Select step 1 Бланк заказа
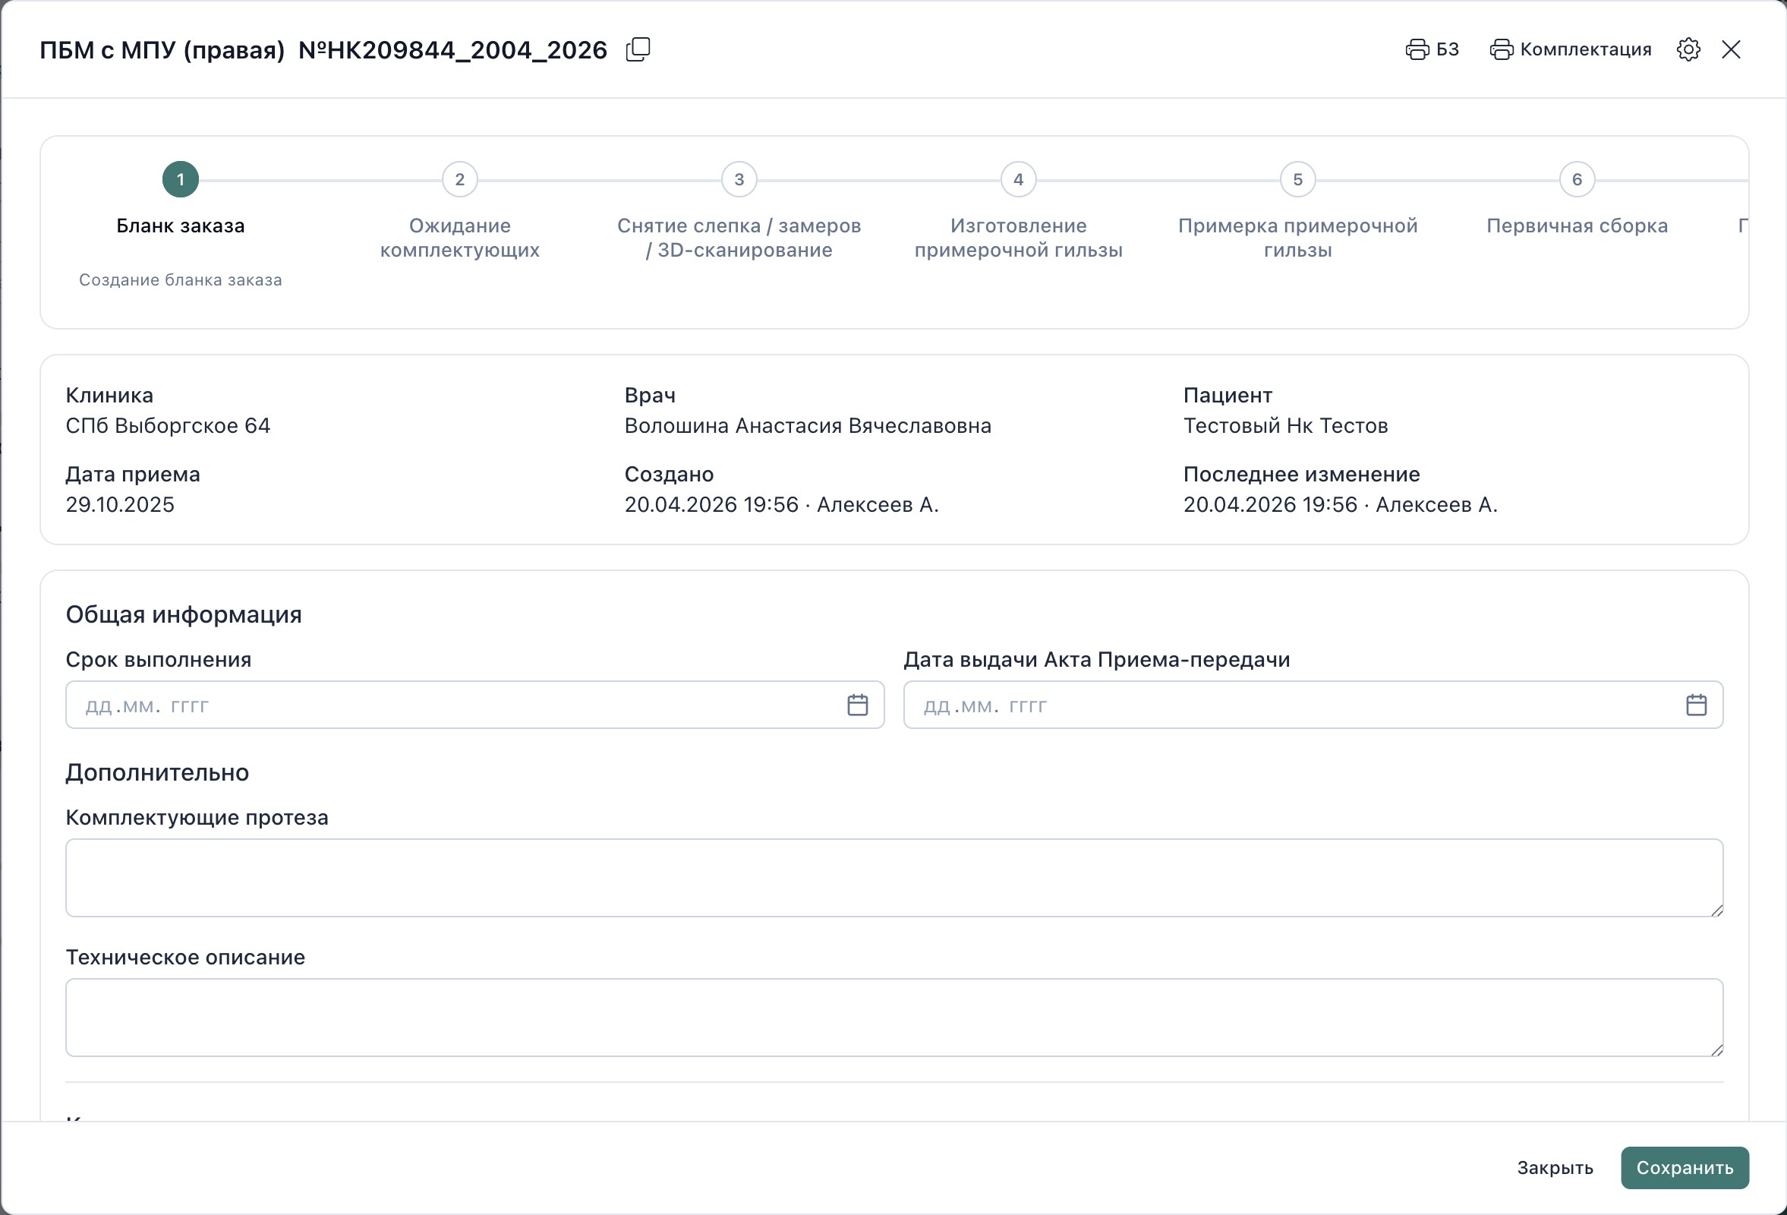 coord(180,179)
